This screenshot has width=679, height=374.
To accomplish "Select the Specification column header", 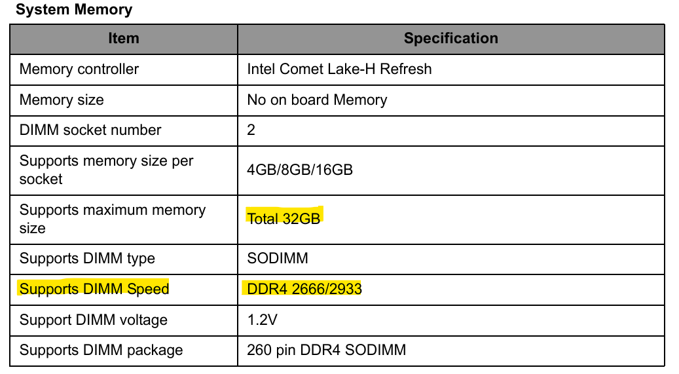I will point(450,39).
